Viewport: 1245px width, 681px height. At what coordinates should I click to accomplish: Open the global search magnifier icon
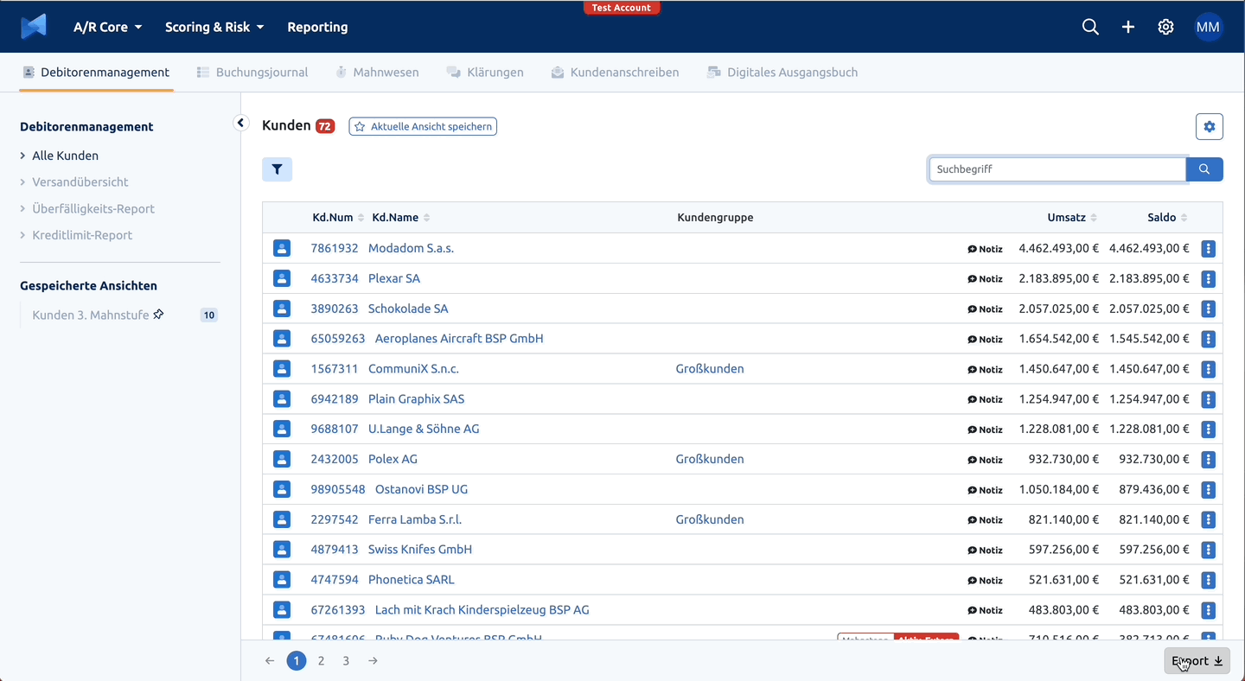[1090, 27]
